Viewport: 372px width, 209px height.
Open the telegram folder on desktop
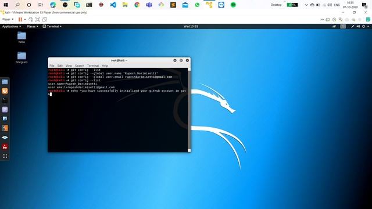[22, 57]
